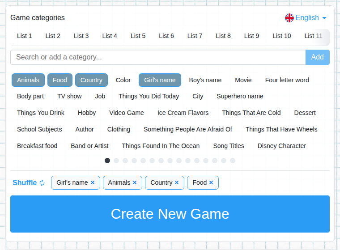Select the Four letter word category
This screenshot has height=250, width=340.
(287, 80)
